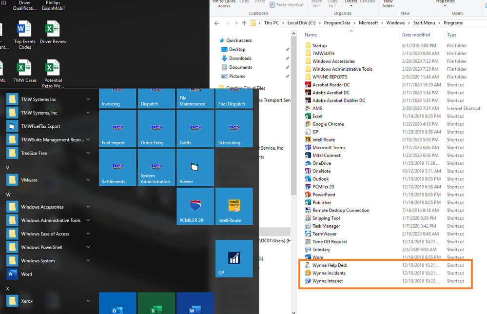Select the TMWSUITE folder in file list
The height and width of the screenshot is (314, 487).
coord(320,54)
